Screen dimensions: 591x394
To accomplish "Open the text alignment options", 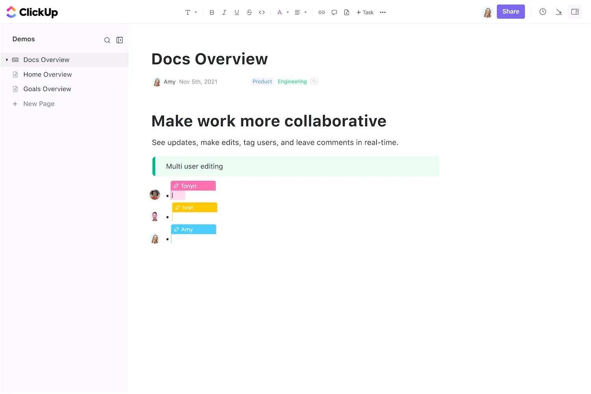I will 297,12.
